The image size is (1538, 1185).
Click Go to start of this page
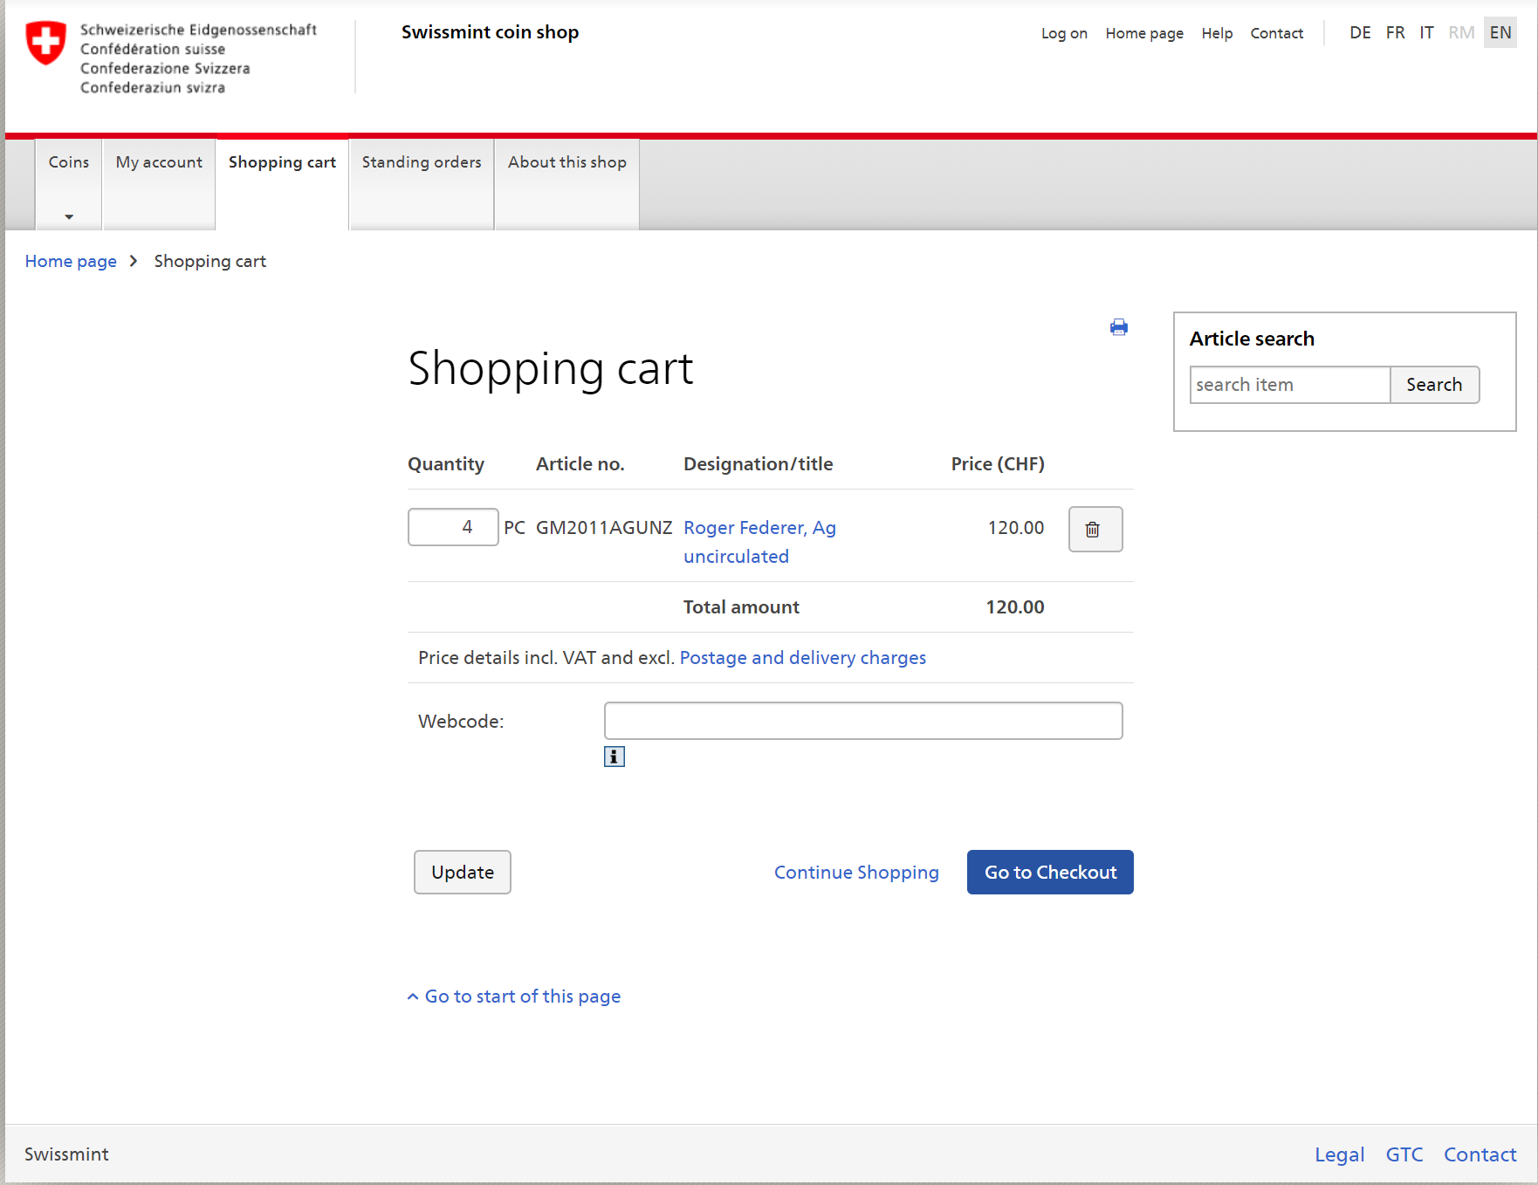pos(514,997)
